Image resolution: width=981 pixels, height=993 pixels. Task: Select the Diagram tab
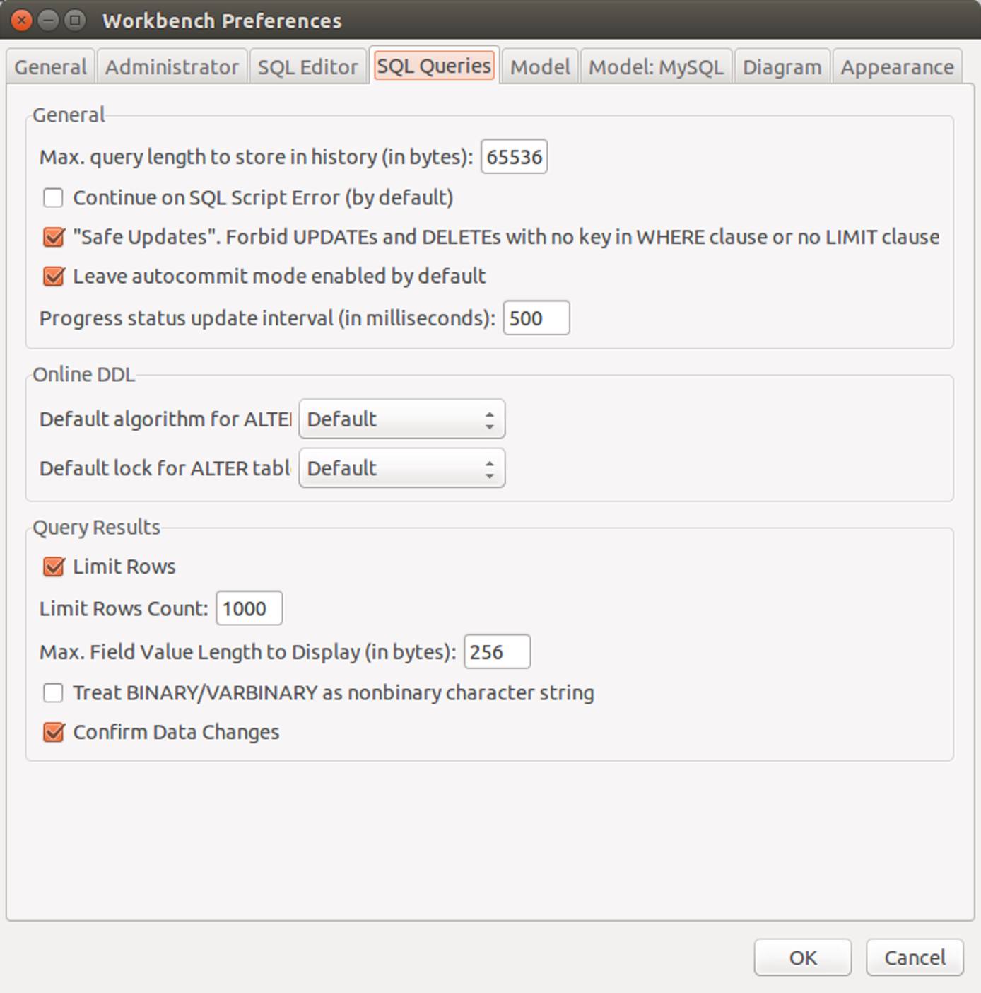782,66
